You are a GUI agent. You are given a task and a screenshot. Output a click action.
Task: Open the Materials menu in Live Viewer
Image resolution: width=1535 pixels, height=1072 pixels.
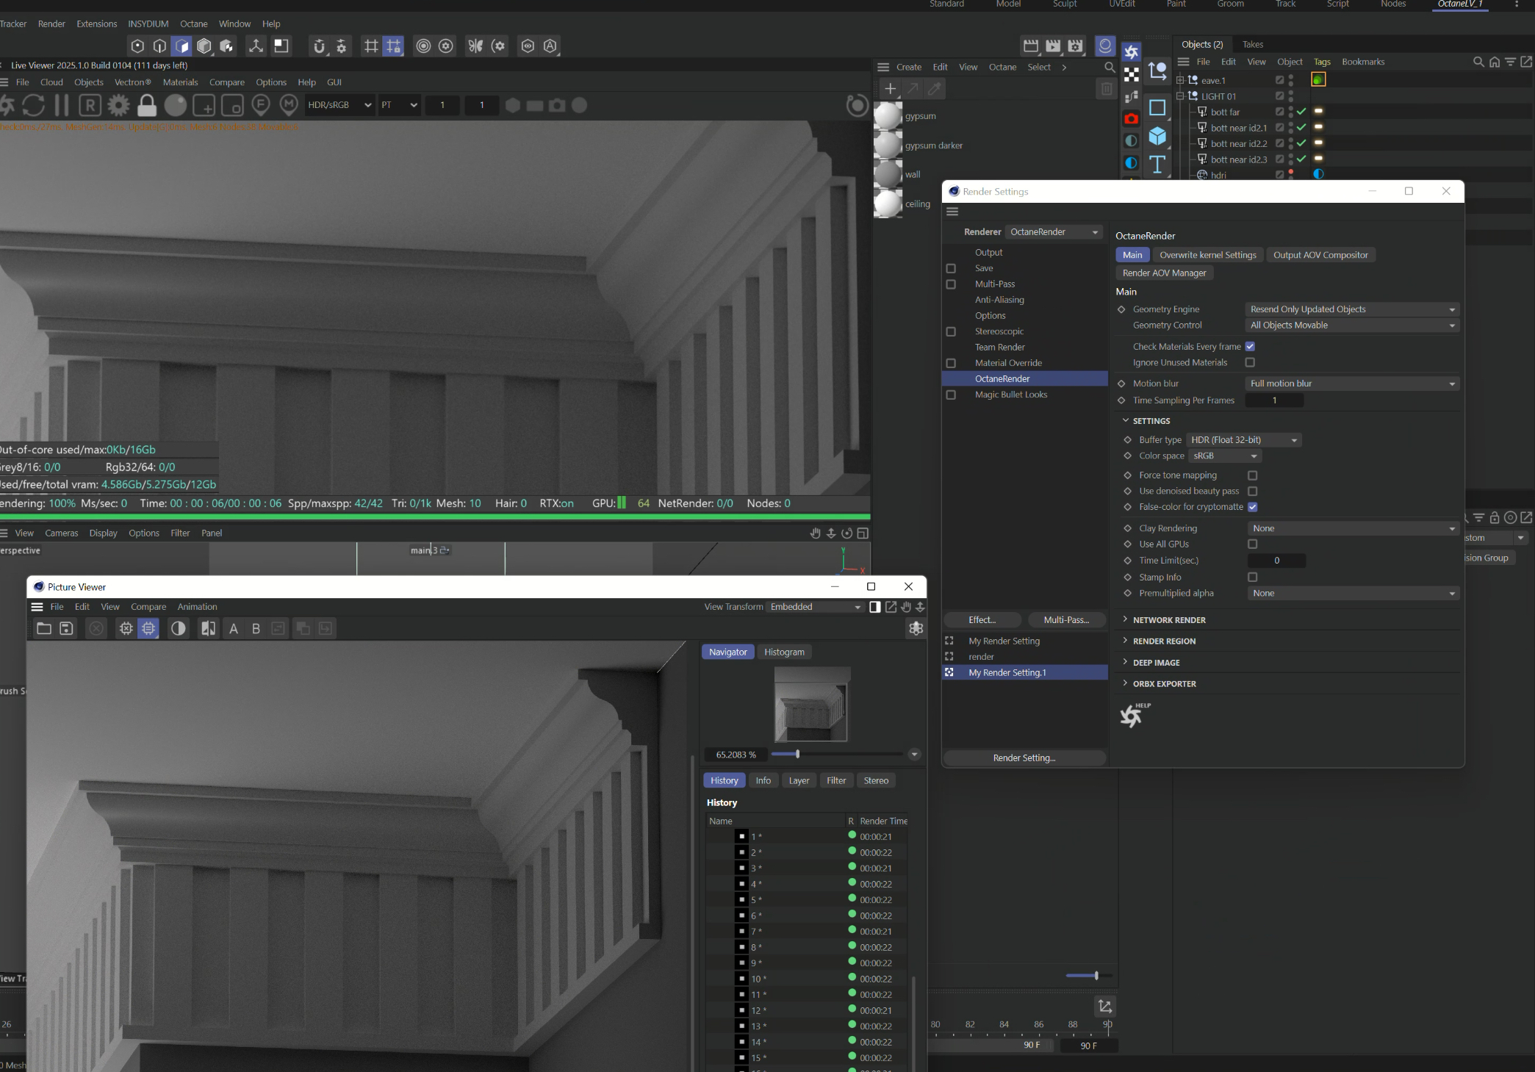click(x=180, y=82)
